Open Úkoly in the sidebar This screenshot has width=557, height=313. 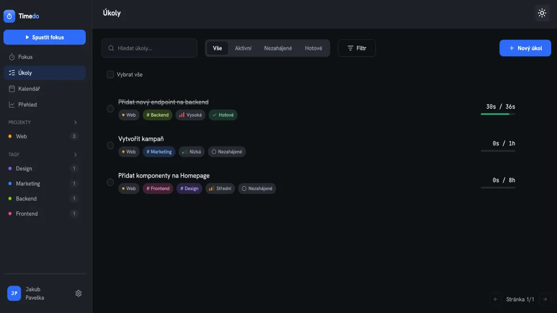click(45, 73)
